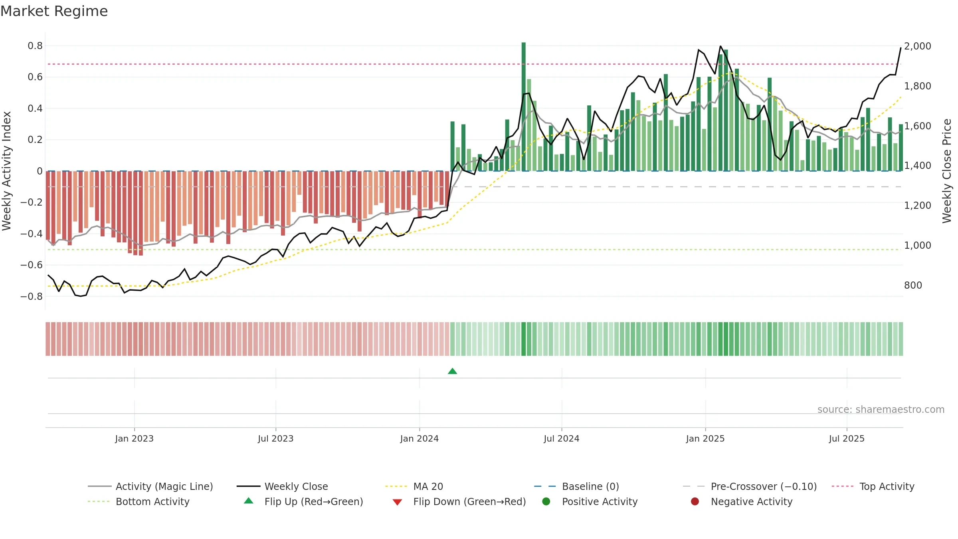Click the tallest green activity bar

click(x=523, y=107)
